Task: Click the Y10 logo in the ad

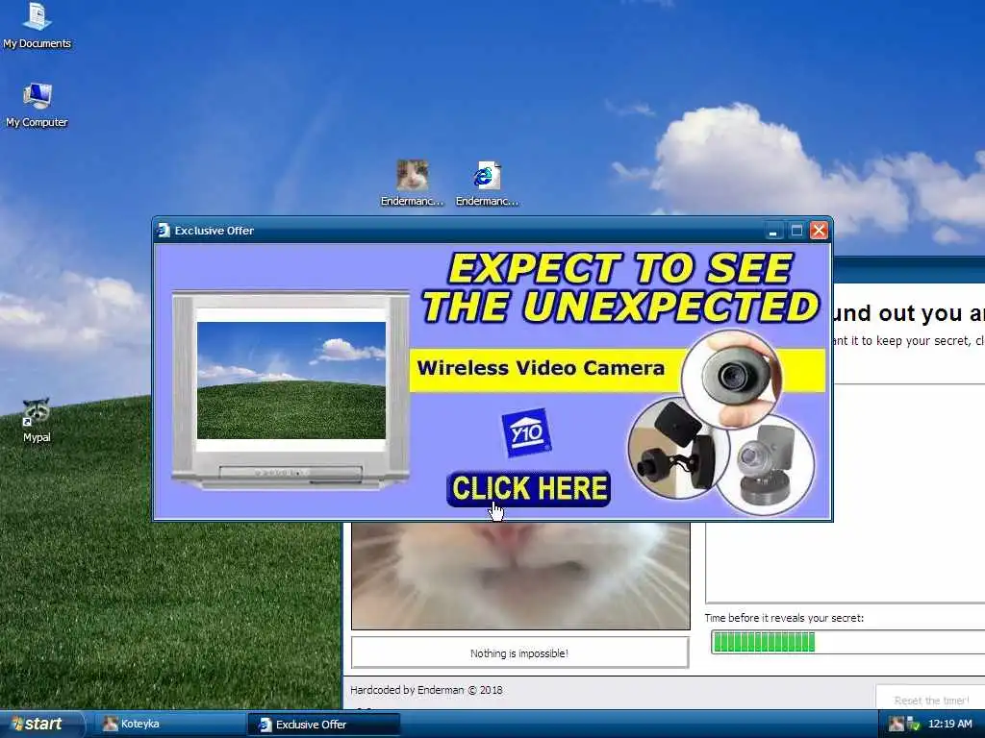Action: [x=526, y=432]
